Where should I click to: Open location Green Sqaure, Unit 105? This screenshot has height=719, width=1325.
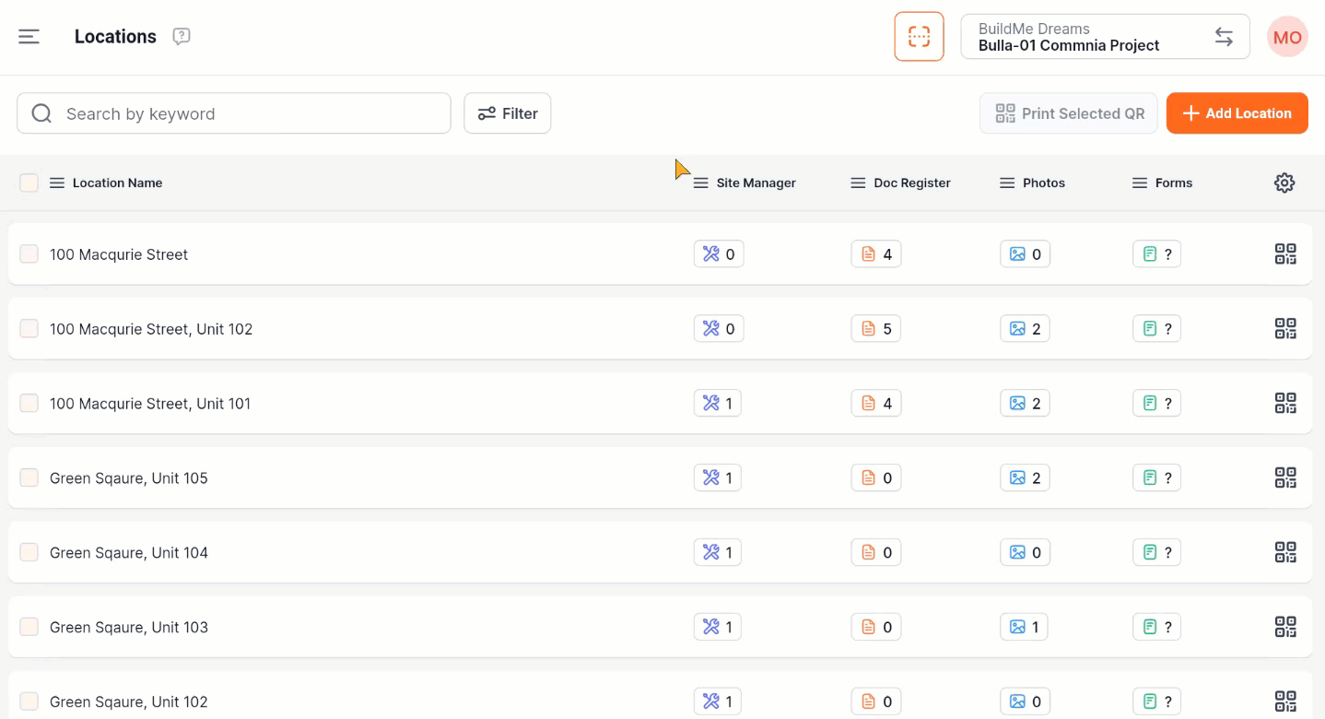click(x=129, y=478)
